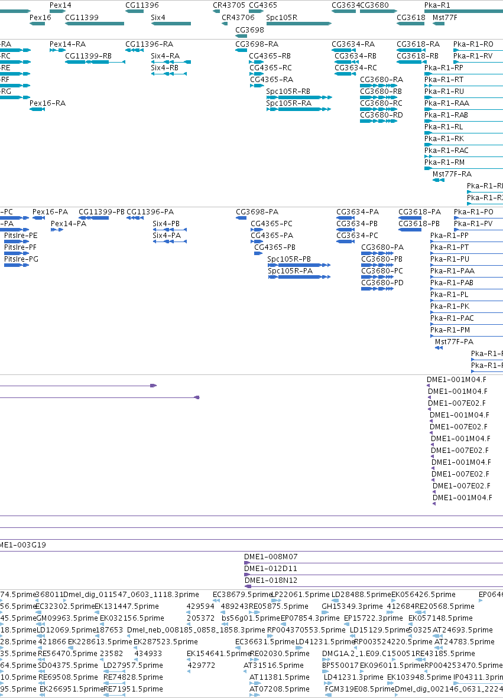Screen dimensions: 503x698
Task: Select the CG4365-PB protein feature
Action: coord(258,253)
